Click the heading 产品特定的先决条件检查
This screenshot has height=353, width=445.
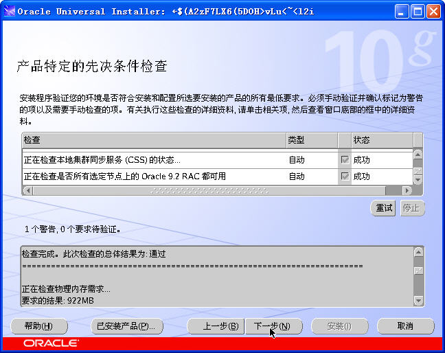(x=92, y=66)
